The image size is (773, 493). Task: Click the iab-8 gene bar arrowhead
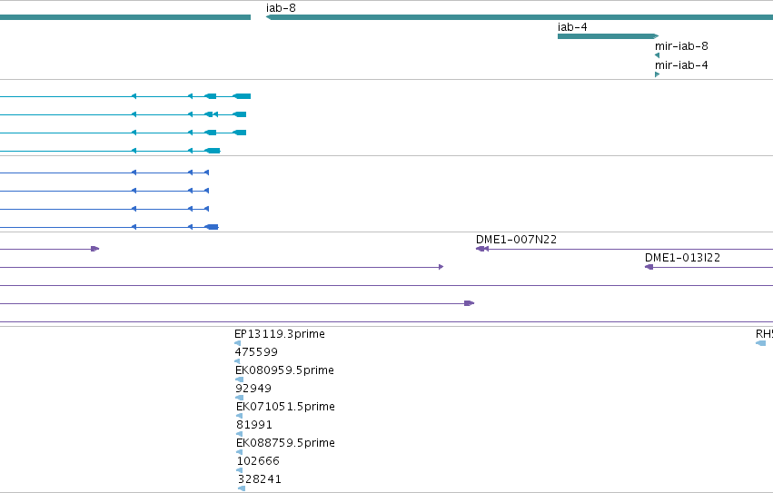point(269,17)
